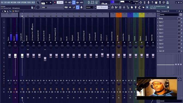
Task: Open the pattern selector (none) dropdown
Action: [89, 7]
